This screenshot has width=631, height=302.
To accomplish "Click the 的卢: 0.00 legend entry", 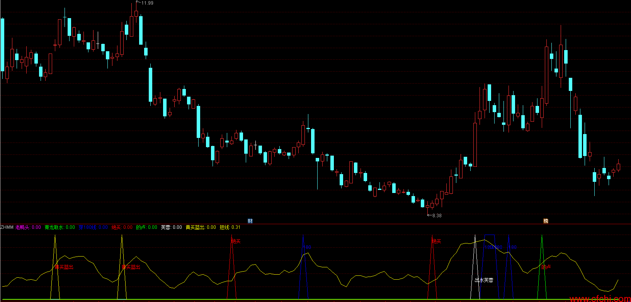I will [x=146, y=227].
